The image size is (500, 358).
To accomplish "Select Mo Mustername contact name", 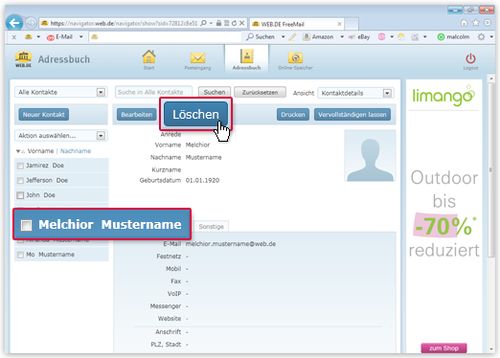I will point(51,255).
